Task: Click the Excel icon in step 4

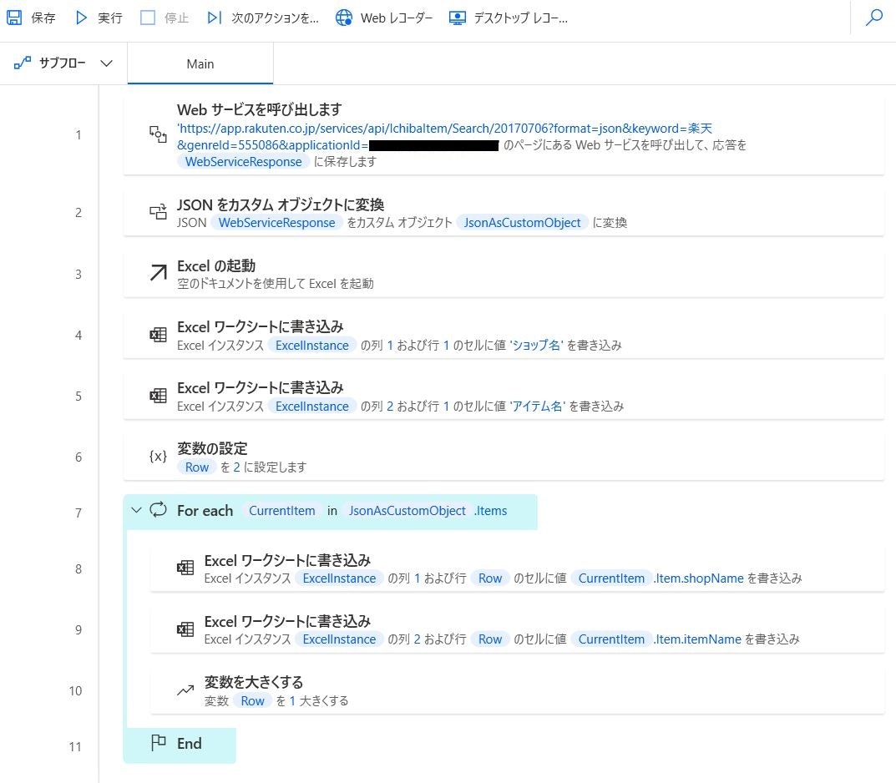Action: (159, 335)
